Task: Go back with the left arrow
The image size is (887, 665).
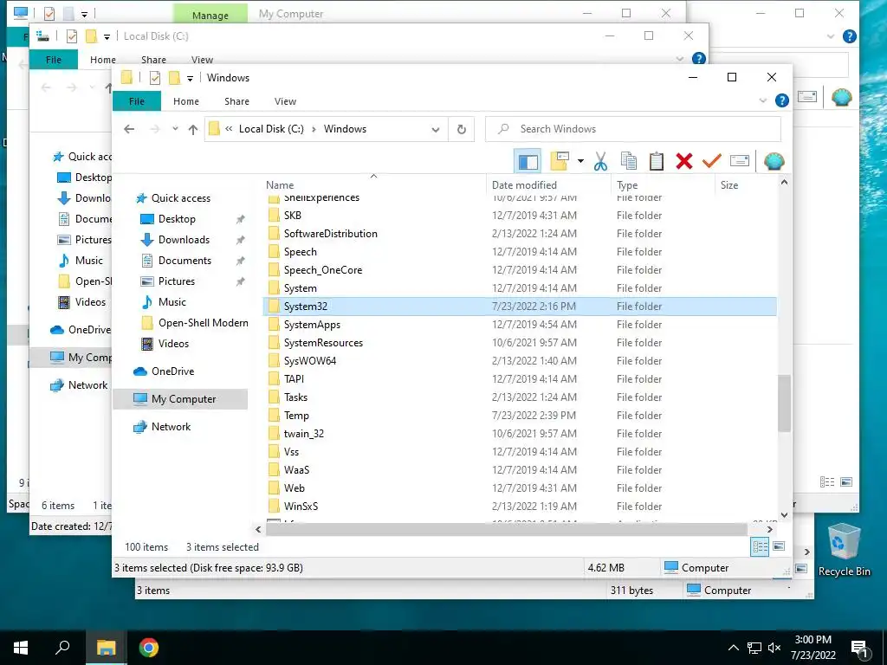Action: (x=129, y=130)
